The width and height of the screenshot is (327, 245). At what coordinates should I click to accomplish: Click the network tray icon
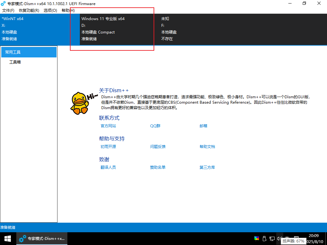click(272, 238)
